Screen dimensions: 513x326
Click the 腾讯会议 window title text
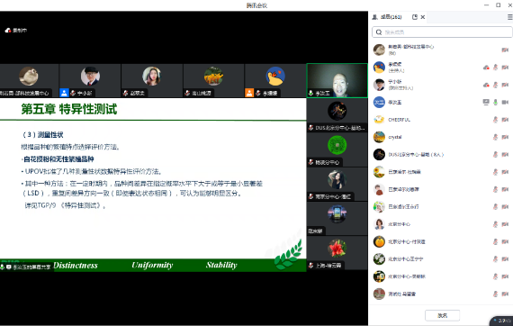click(x=256, y=5)
